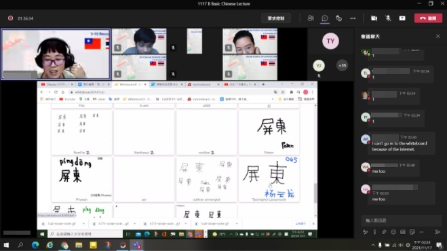The height and width of the screenshot is (251, 447).
Task: Open the sticker picker in chat
Action: (412, 232)
